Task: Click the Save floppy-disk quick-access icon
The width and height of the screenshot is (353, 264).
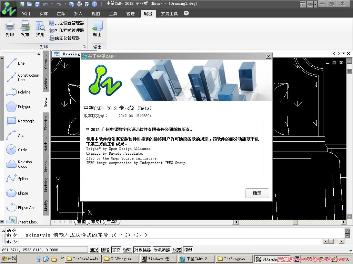Action: [37, 4]
